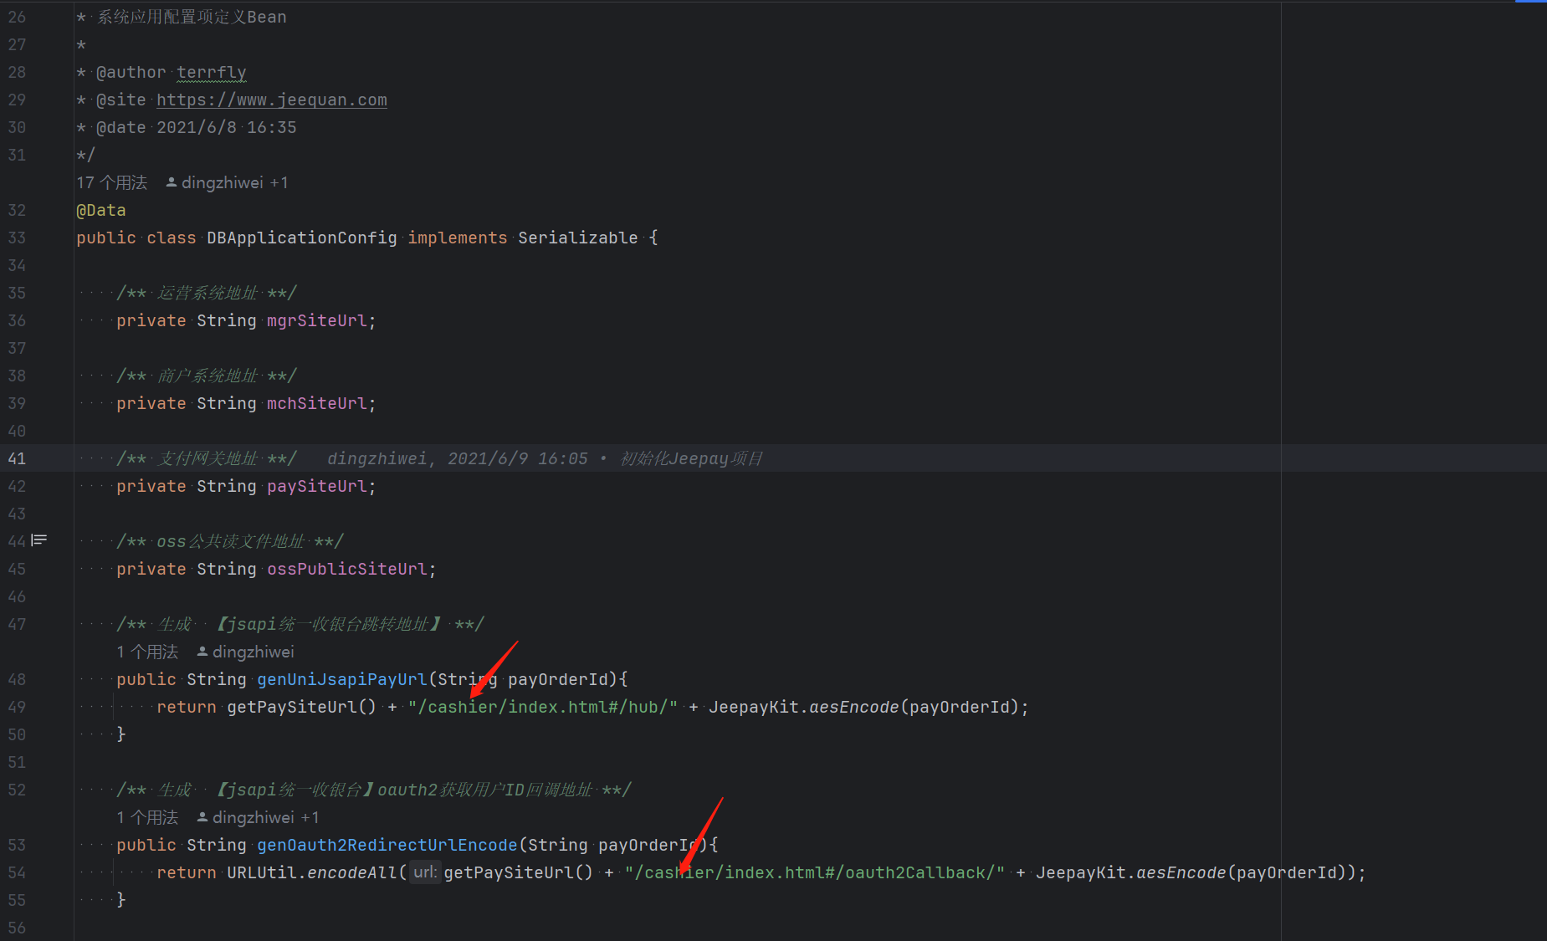Click URLUtil on line 54

tap(262, 872)
